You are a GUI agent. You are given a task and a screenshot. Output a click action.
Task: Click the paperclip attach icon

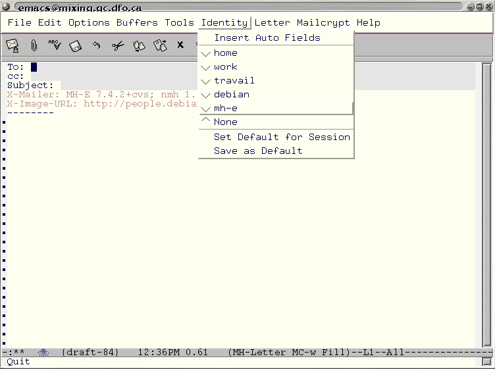[x=34, y=45]
